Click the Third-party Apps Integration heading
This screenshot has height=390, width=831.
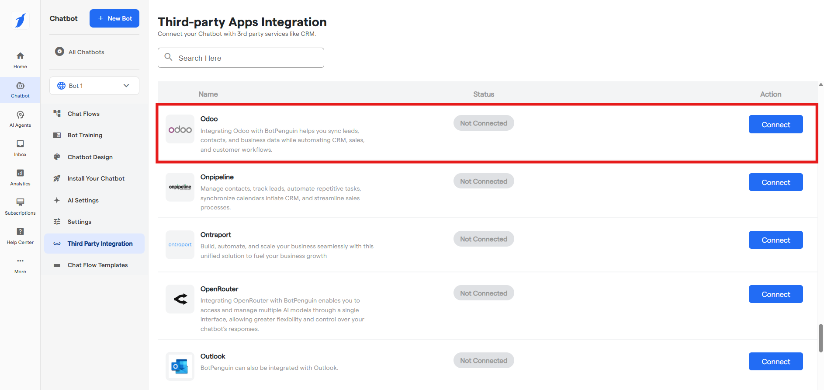point(242,22)
